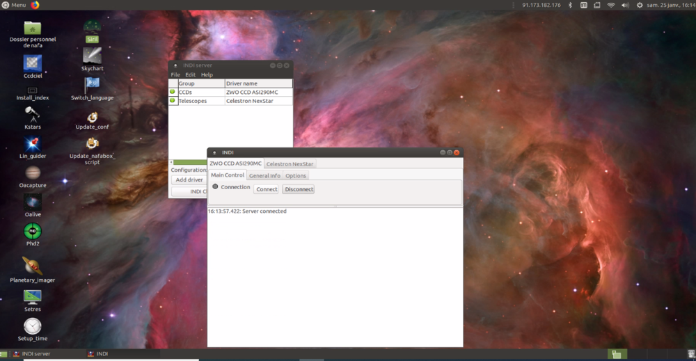
Task: Select the CCDs group row
Action: click(201, 93)
